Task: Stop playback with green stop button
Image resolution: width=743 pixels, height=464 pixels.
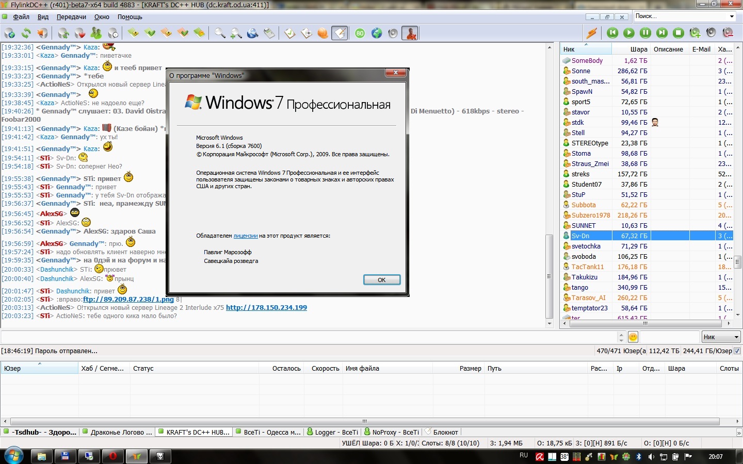Action: (679, 33)
